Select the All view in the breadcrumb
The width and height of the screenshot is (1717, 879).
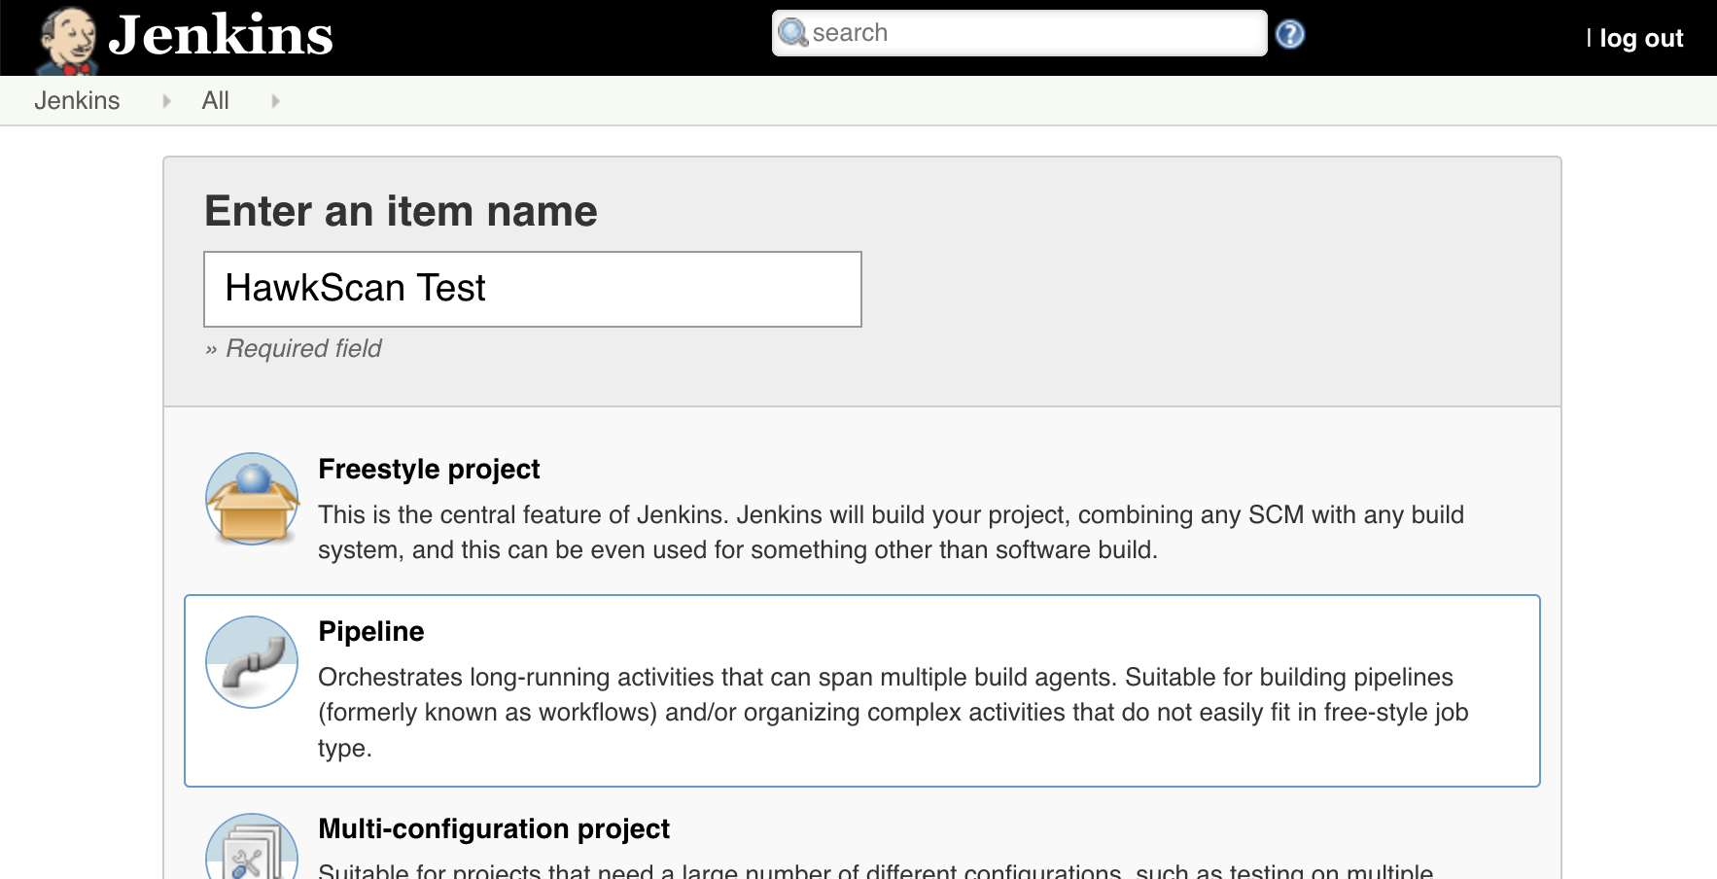(215, 100)
